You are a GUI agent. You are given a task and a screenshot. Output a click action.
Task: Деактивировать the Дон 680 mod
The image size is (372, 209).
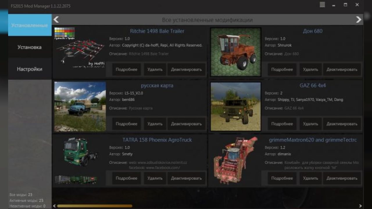(342, 69)
